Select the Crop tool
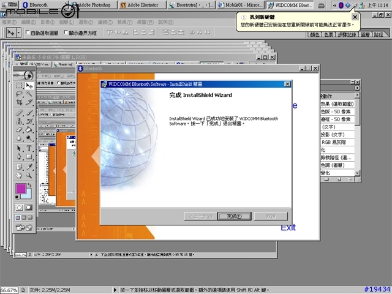This screenshot has width=392, height=294. 19,102
